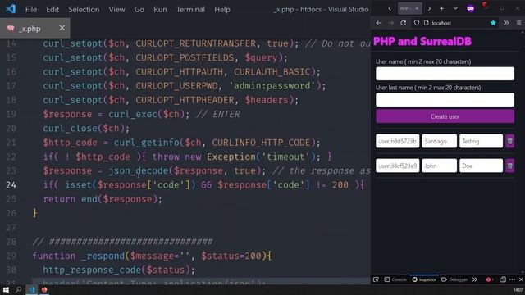Screen dimensions: 525x295
Task: Toggle responsive design mode icon
Action: point(503,279)
